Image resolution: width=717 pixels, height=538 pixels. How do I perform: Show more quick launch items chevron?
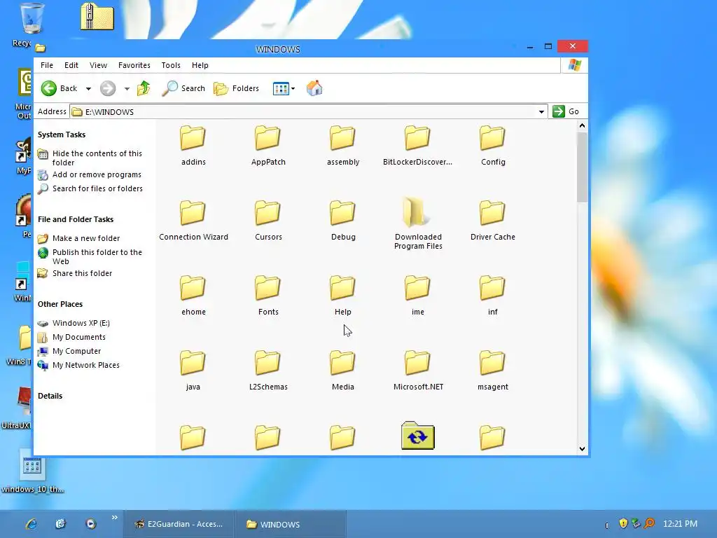(x=114, y=518)
